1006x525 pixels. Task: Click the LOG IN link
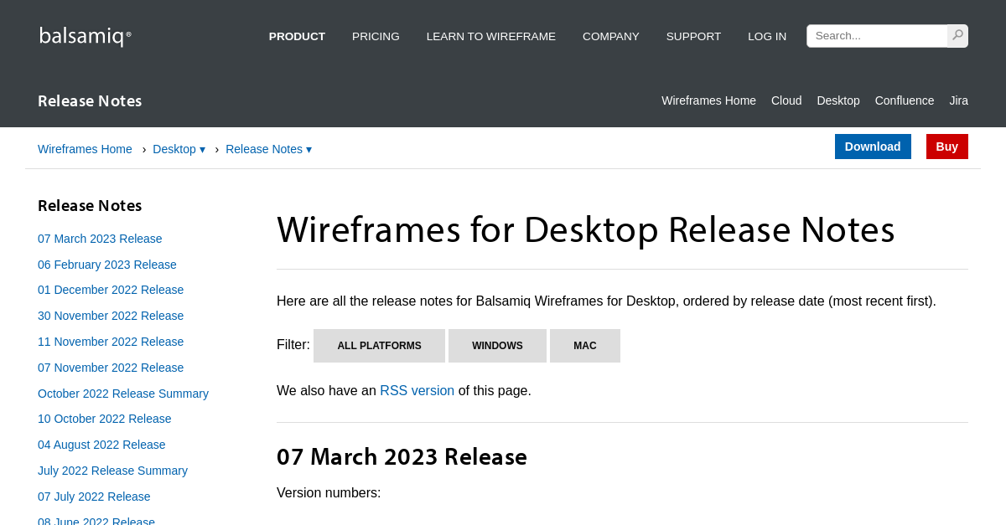[767, 36]
